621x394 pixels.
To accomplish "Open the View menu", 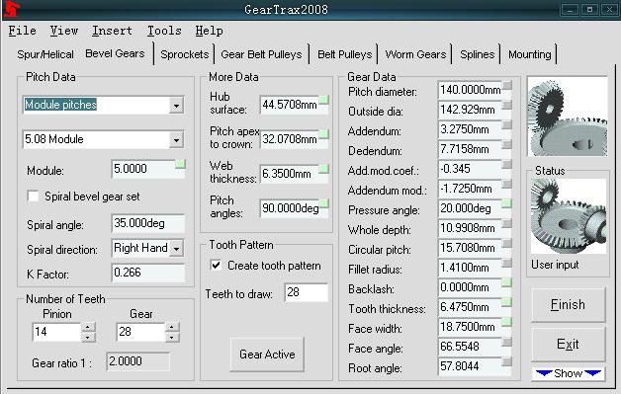I will point(63,31).
